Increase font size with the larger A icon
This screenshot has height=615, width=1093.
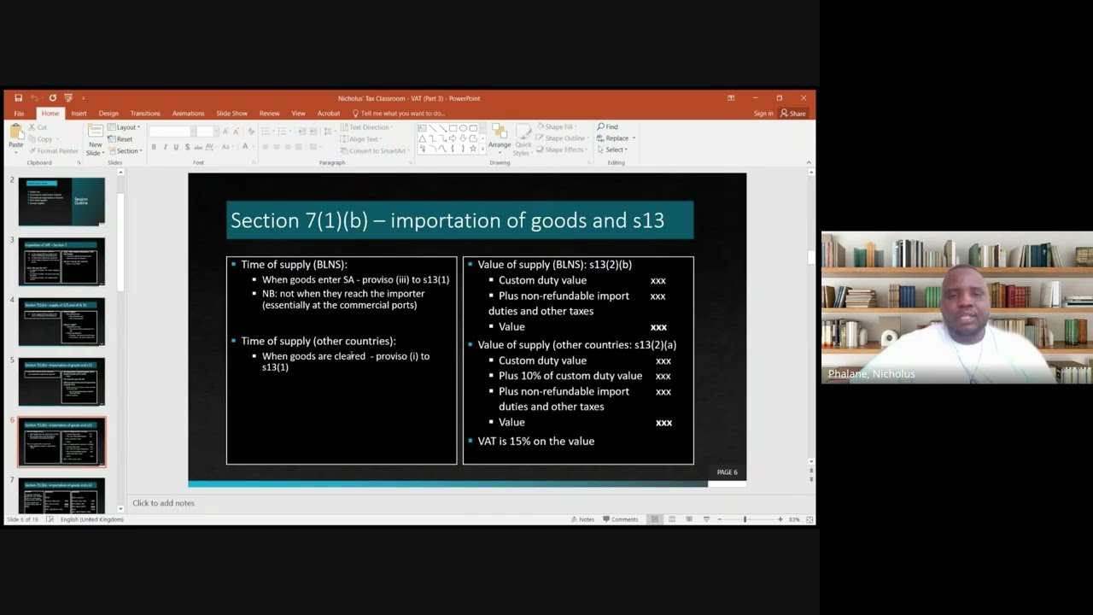(x=225, y=132)
